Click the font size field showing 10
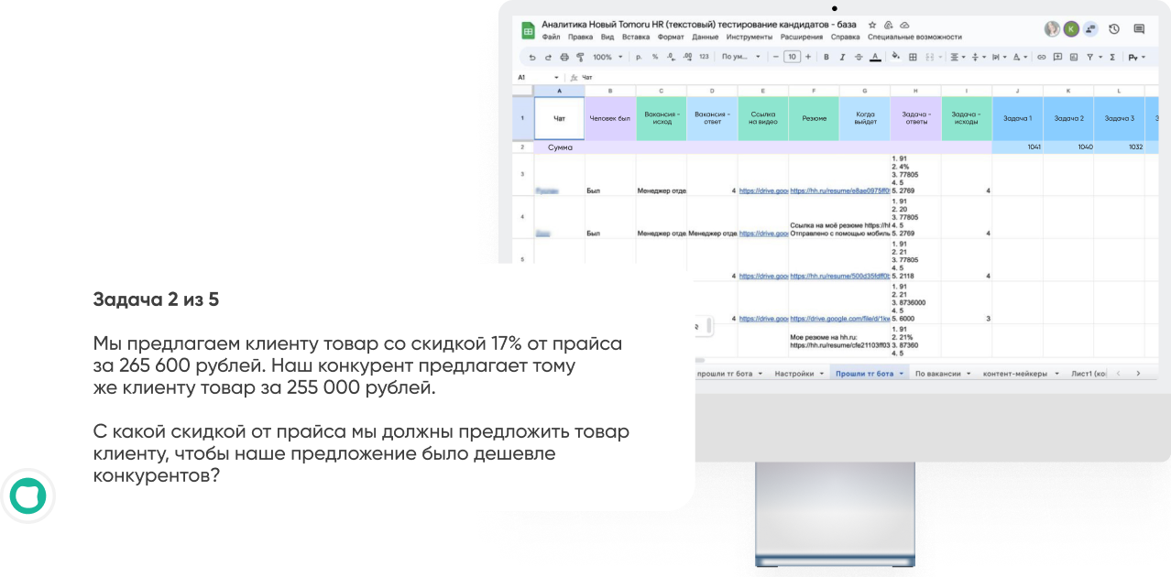This screenshot has width=1171, height=577. point(792,57)
